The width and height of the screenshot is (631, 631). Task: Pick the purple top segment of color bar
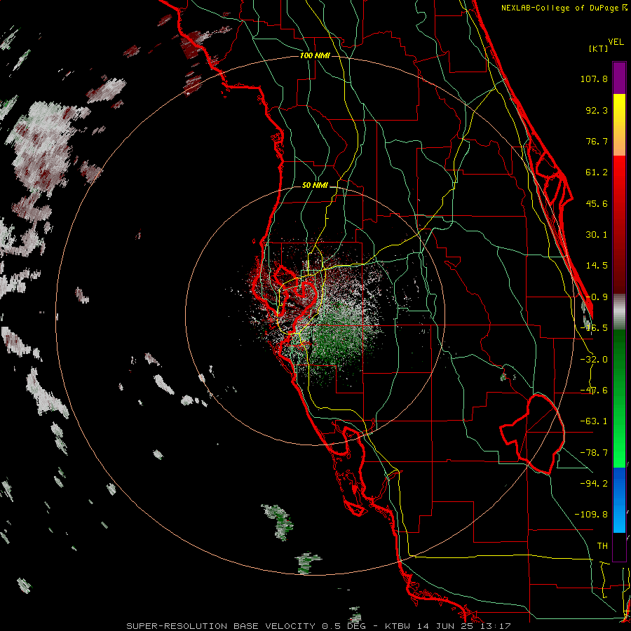pyautogui.click(x=619, y=78)
